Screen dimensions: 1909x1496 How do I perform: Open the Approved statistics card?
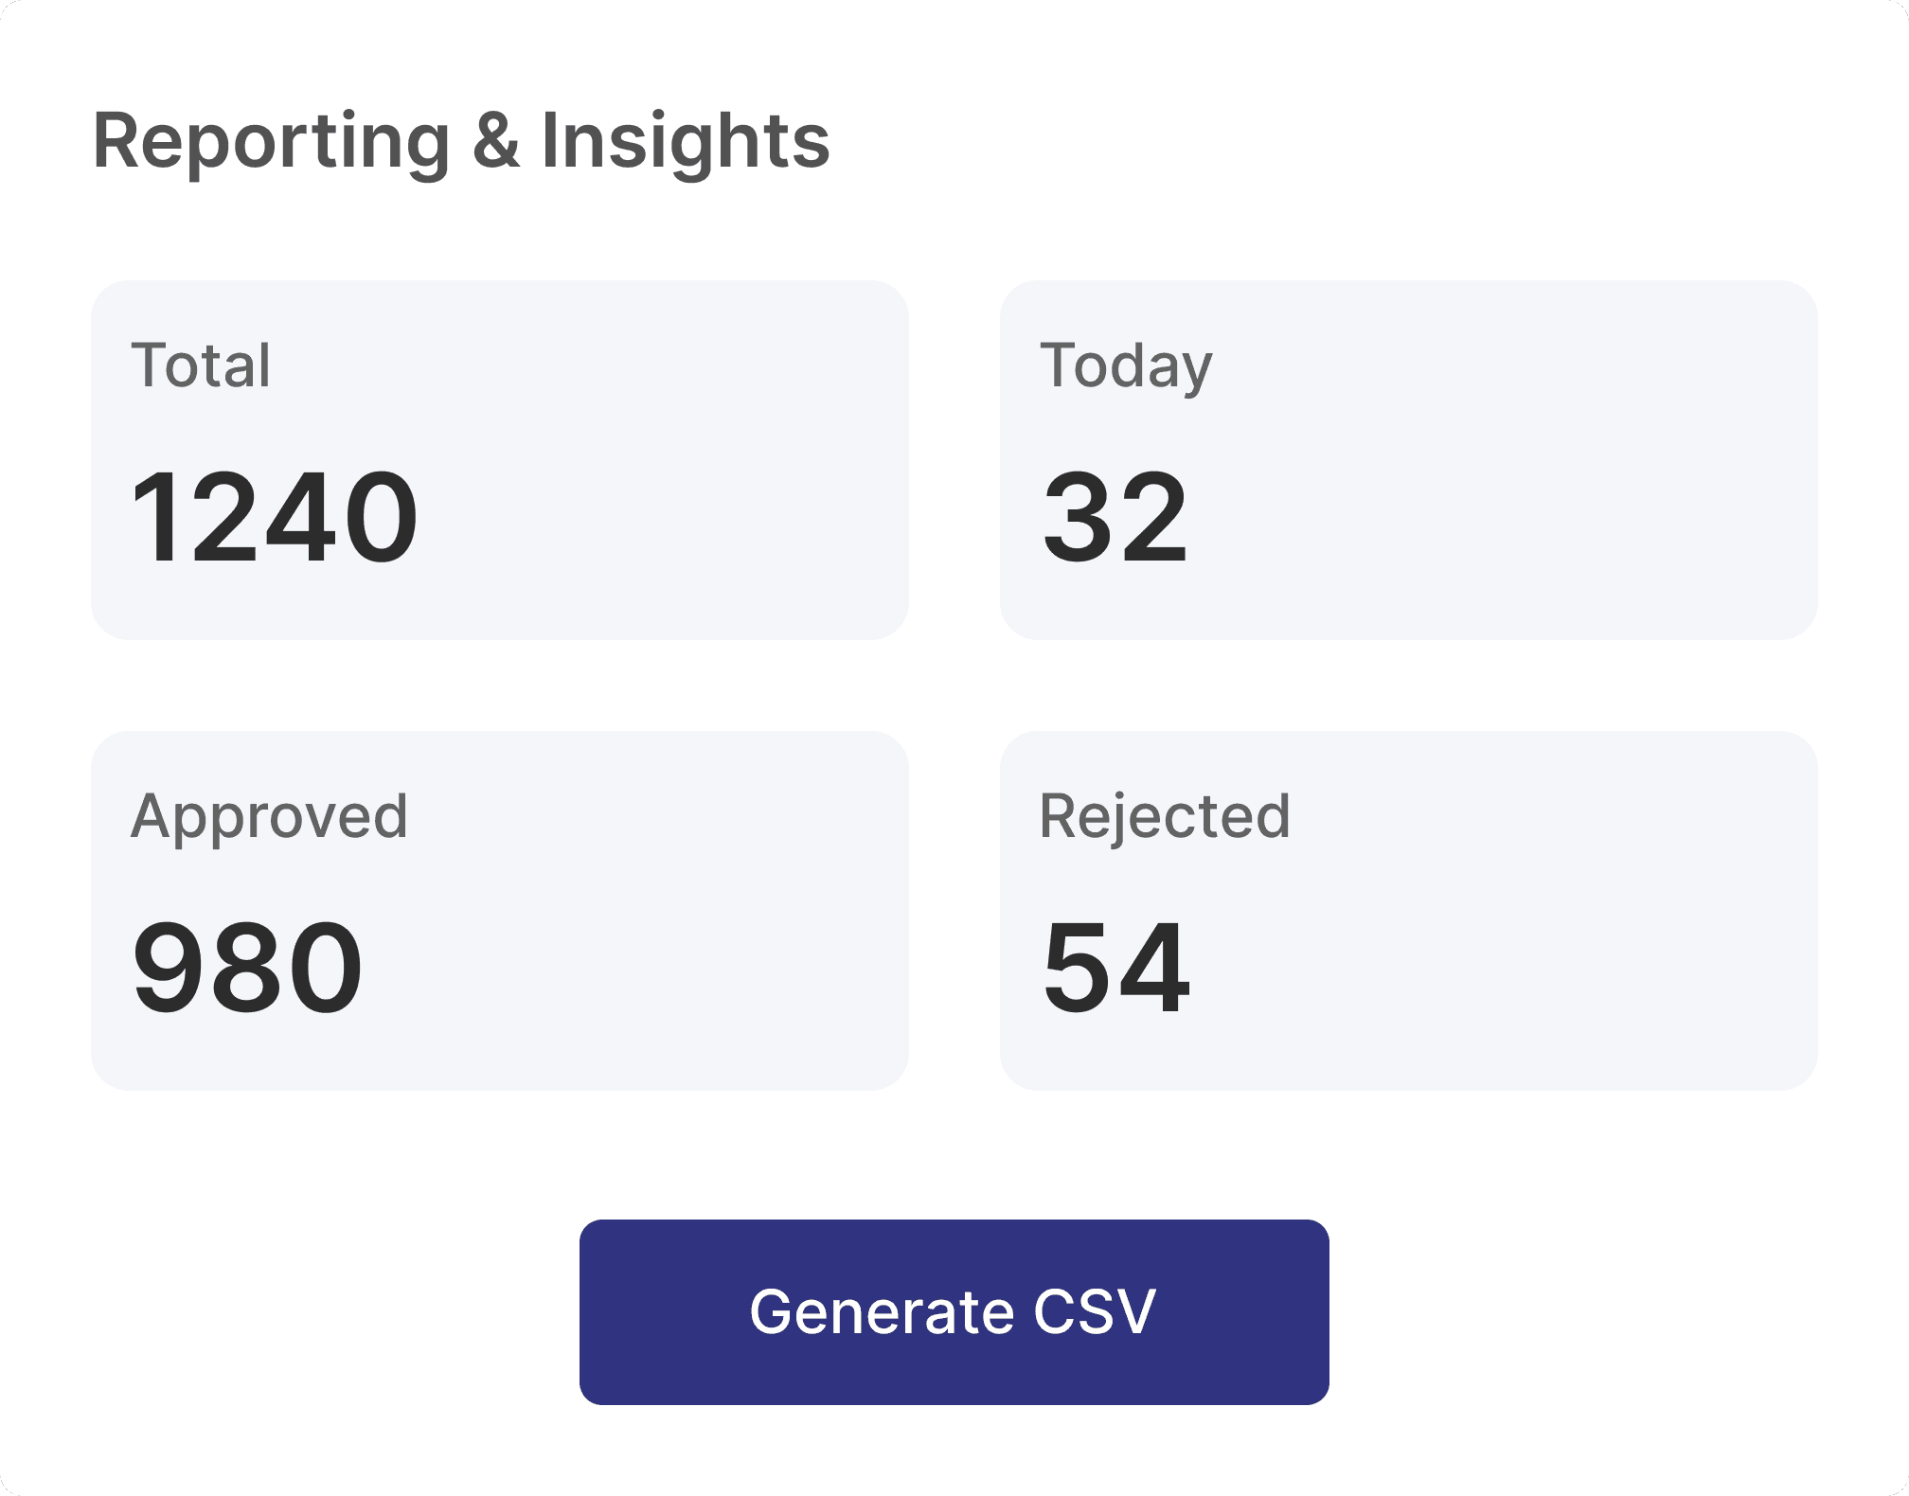click(499, 910)
